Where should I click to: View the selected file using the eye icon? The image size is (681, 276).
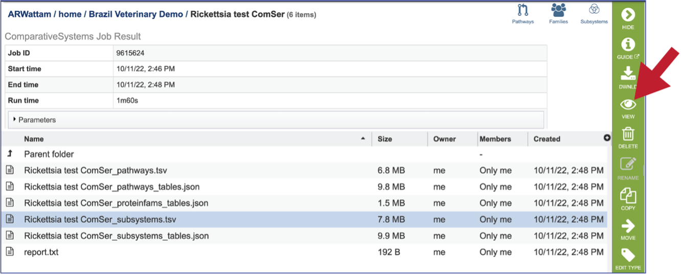(628, 108)
